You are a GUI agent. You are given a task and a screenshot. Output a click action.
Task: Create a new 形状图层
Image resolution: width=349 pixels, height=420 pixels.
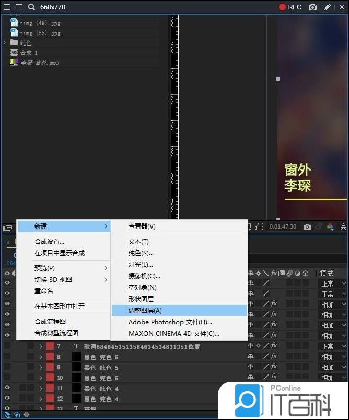(141, 299)
